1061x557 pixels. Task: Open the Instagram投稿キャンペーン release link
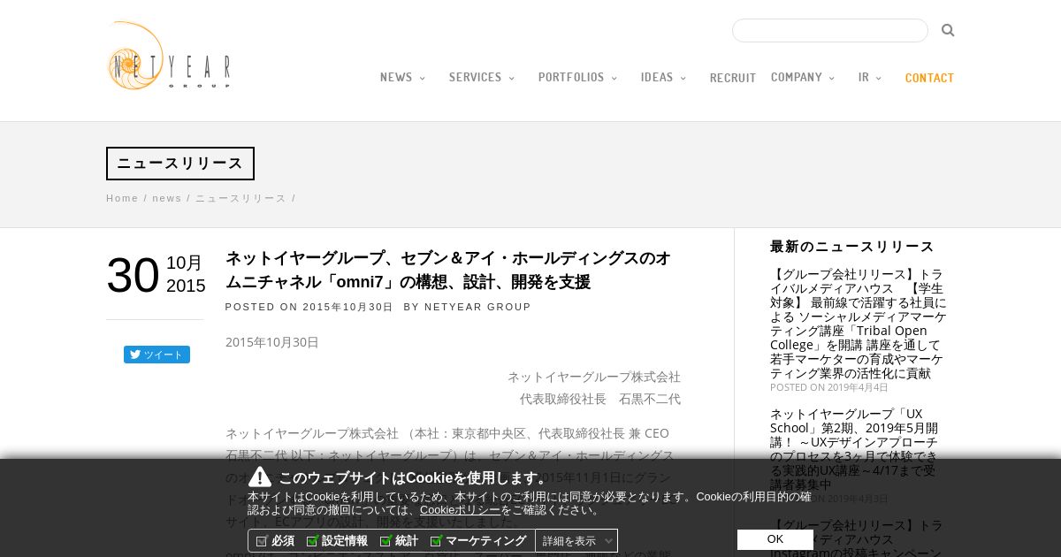856,538
